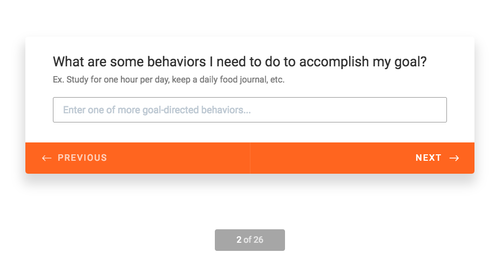
Task: Click the bold number 2 in the step counter
Action: click(239, 240)
